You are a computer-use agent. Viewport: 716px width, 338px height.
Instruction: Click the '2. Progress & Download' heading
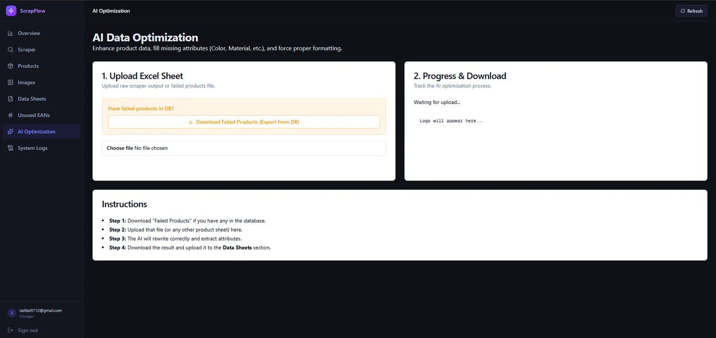460,76
